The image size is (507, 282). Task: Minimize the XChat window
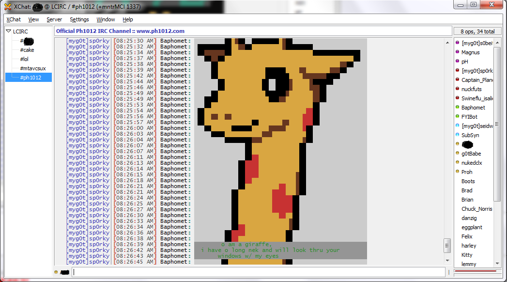pos(461,4)
